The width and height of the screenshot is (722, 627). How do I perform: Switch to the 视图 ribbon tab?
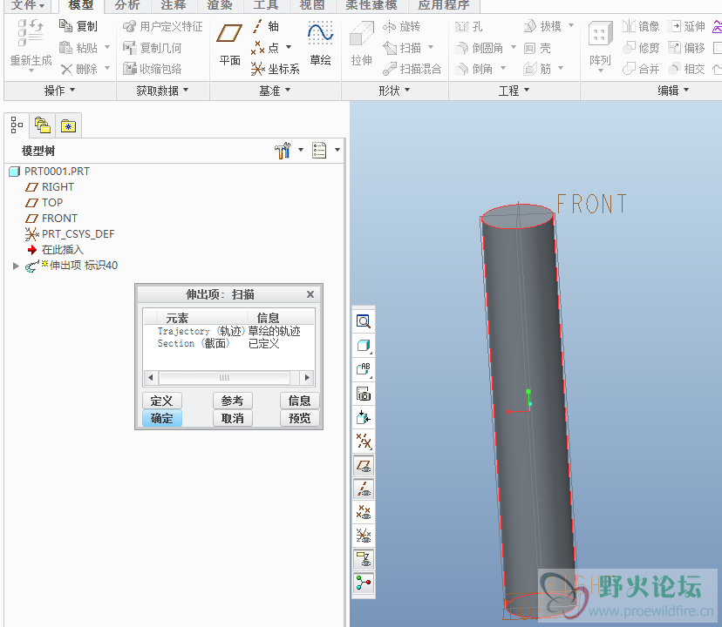tap(312, 5)
